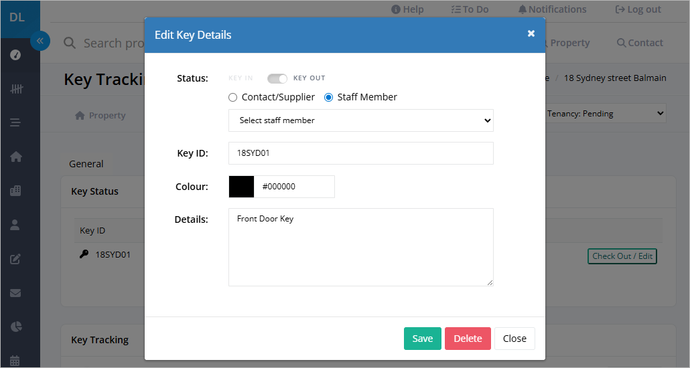Click the green Save button

[x=423, y=339]
